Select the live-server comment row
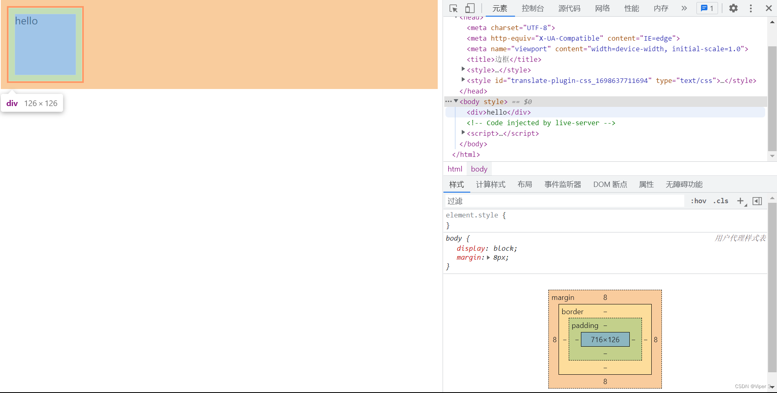 coord(541,123)
